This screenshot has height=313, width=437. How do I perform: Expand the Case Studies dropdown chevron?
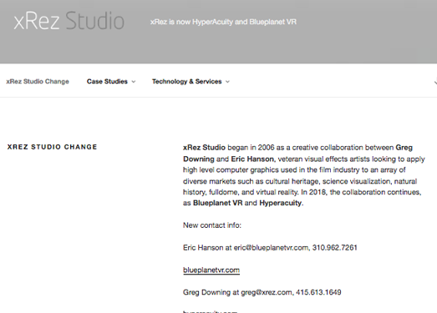tap(134, 82)
